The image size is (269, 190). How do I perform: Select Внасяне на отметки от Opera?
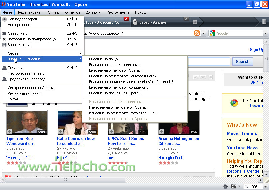[116, 70]
